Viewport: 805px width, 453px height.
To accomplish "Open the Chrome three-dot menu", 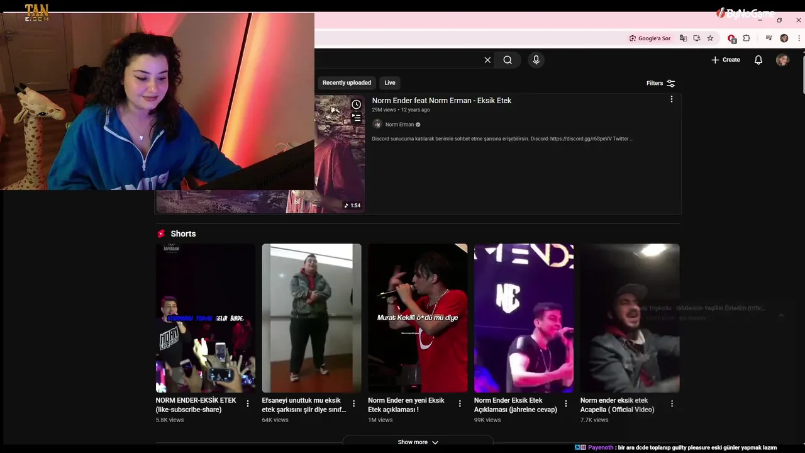I will (x=799, y=38).
